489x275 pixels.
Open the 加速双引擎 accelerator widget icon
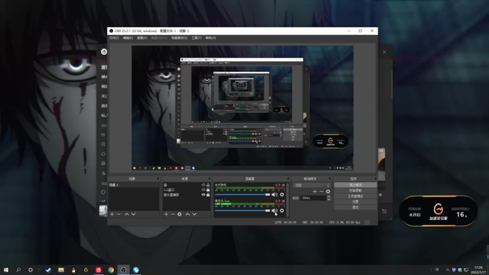click(x=438, y=209)
